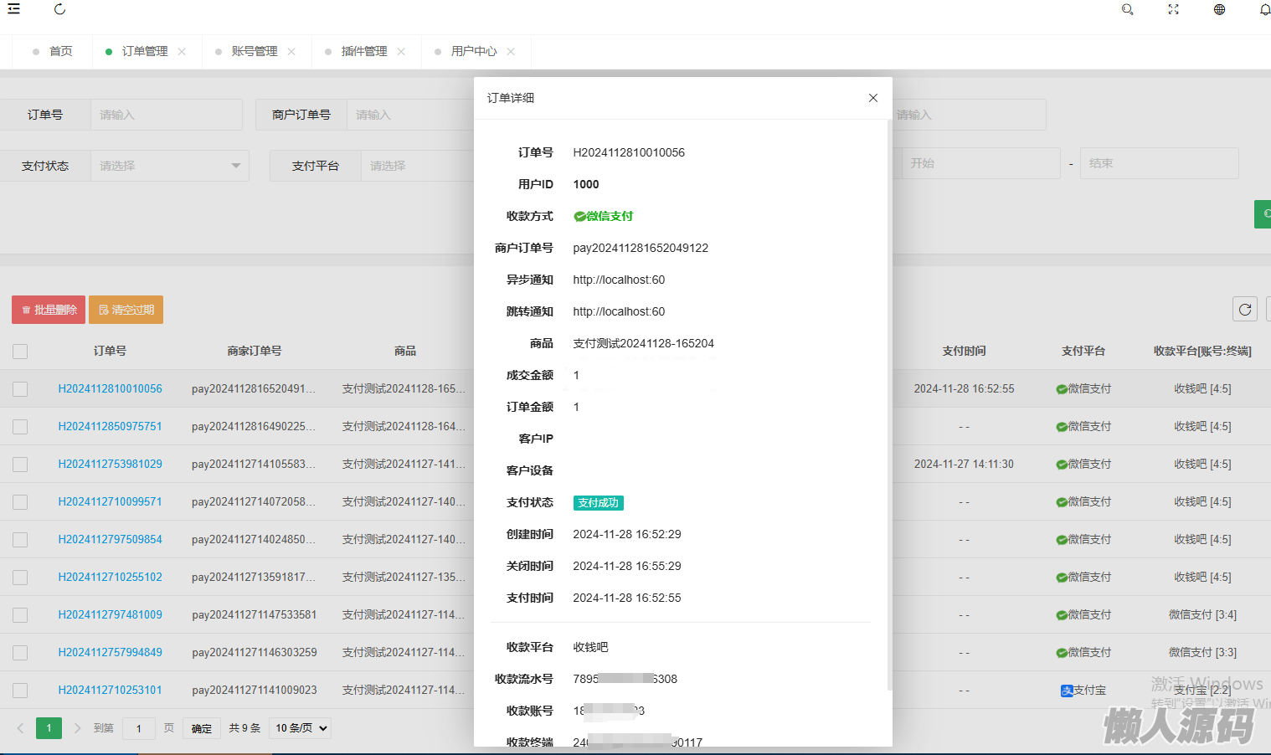Open the 支付平台 select field
The image size is (1271, 755).
click(x=419, y=166)
